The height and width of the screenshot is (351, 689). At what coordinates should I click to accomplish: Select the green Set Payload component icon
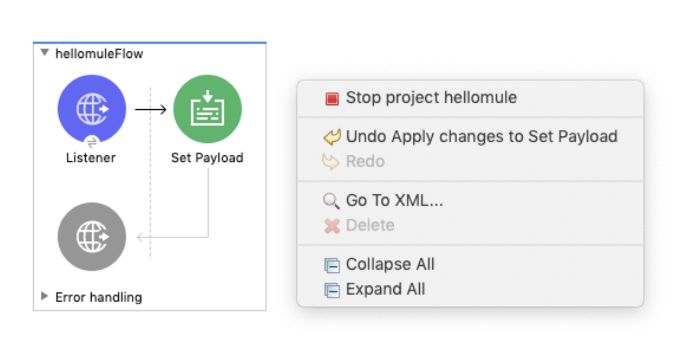207,109
